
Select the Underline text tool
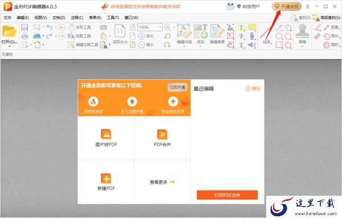(241, 45)
